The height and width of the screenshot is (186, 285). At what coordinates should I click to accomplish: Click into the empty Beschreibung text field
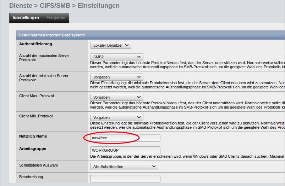pos(125,179)
